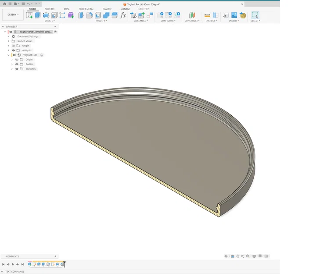Select the Fillet tool
Image resolution: width=309 pixels, height=274 pixels.
click(x=90, y=15)
